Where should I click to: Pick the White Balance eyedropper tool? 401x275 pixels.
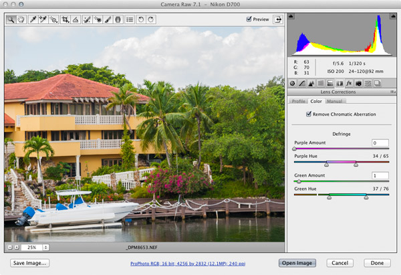[33, 20]
